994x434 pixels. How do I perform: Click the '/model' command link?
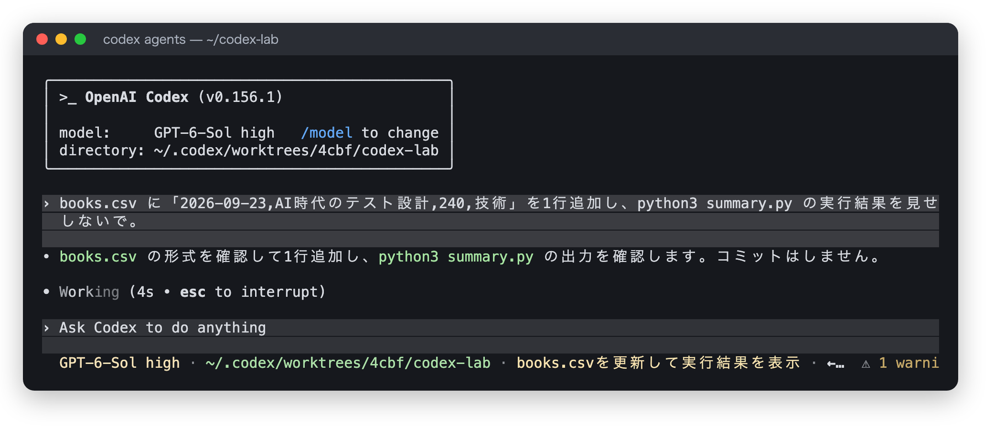tap(326, 133)
